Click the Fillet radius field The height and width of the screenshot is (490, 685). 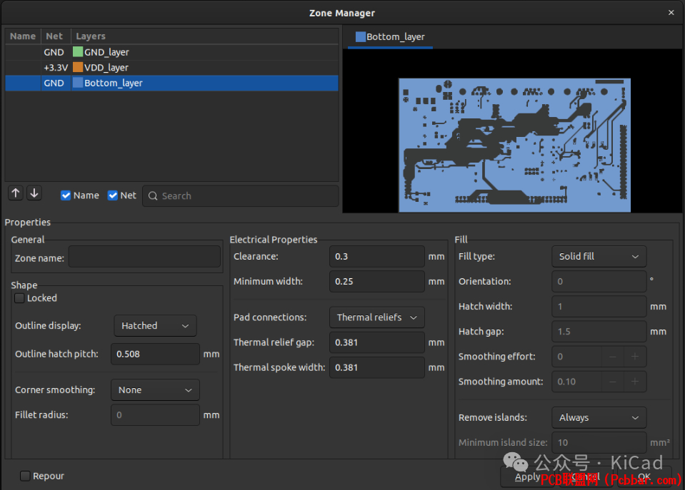[x=155, y=415]
